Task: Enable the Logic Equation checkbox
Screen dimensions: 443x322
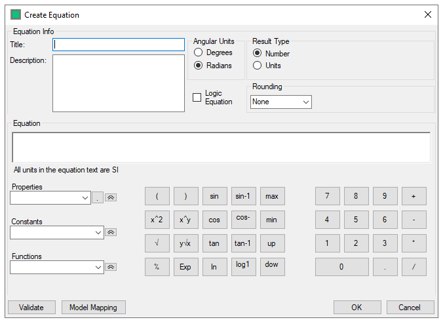Action: pos(197,98)
